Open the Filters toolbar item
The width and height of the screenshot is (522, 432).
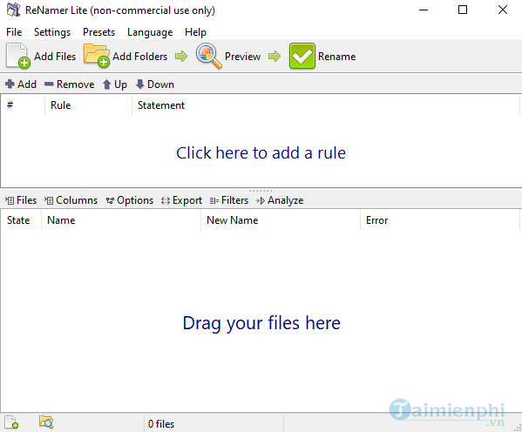[229, 200]
